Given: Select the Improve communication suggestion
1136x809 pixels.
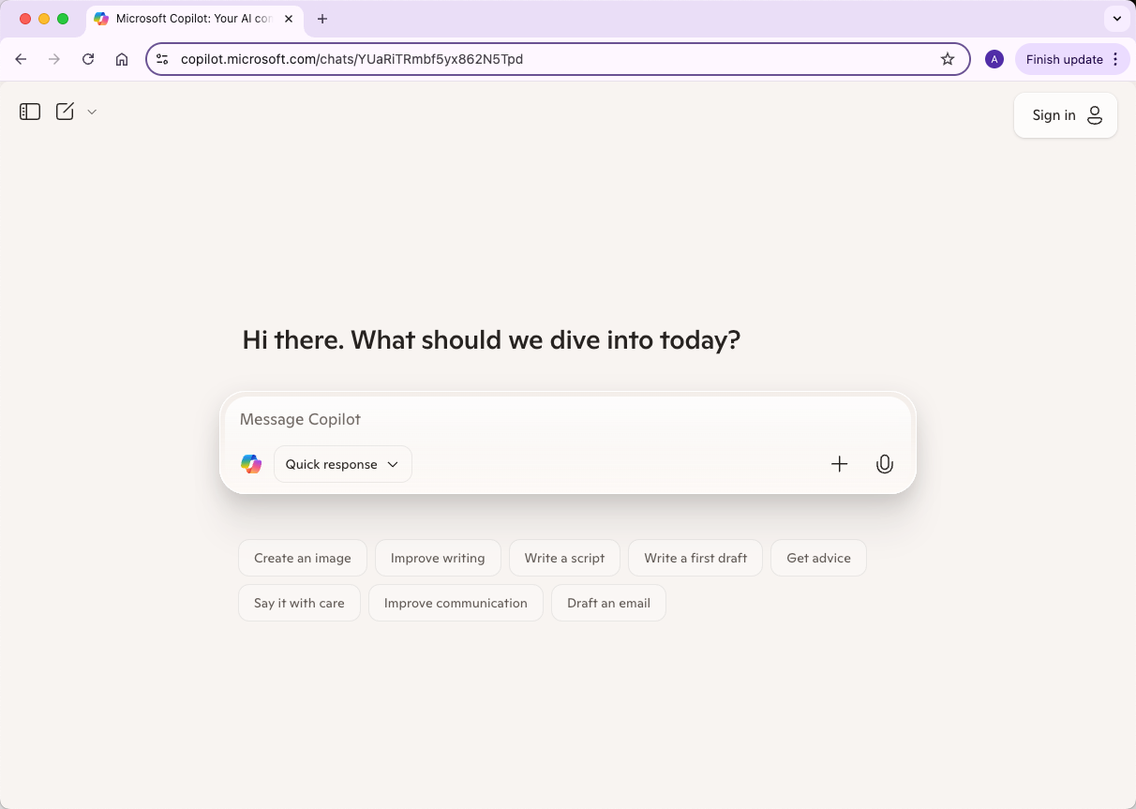Looking at the screenshot, I should 456,603.
